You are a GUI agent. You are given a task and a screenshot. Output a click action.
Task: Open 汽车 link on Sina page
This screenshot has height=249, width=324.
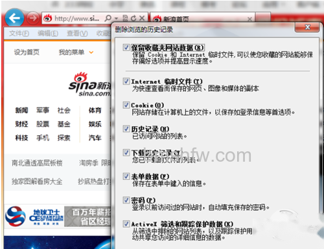(95, 138)
